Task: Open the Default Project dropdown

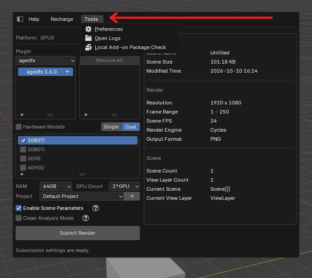Action: point(82,196)
